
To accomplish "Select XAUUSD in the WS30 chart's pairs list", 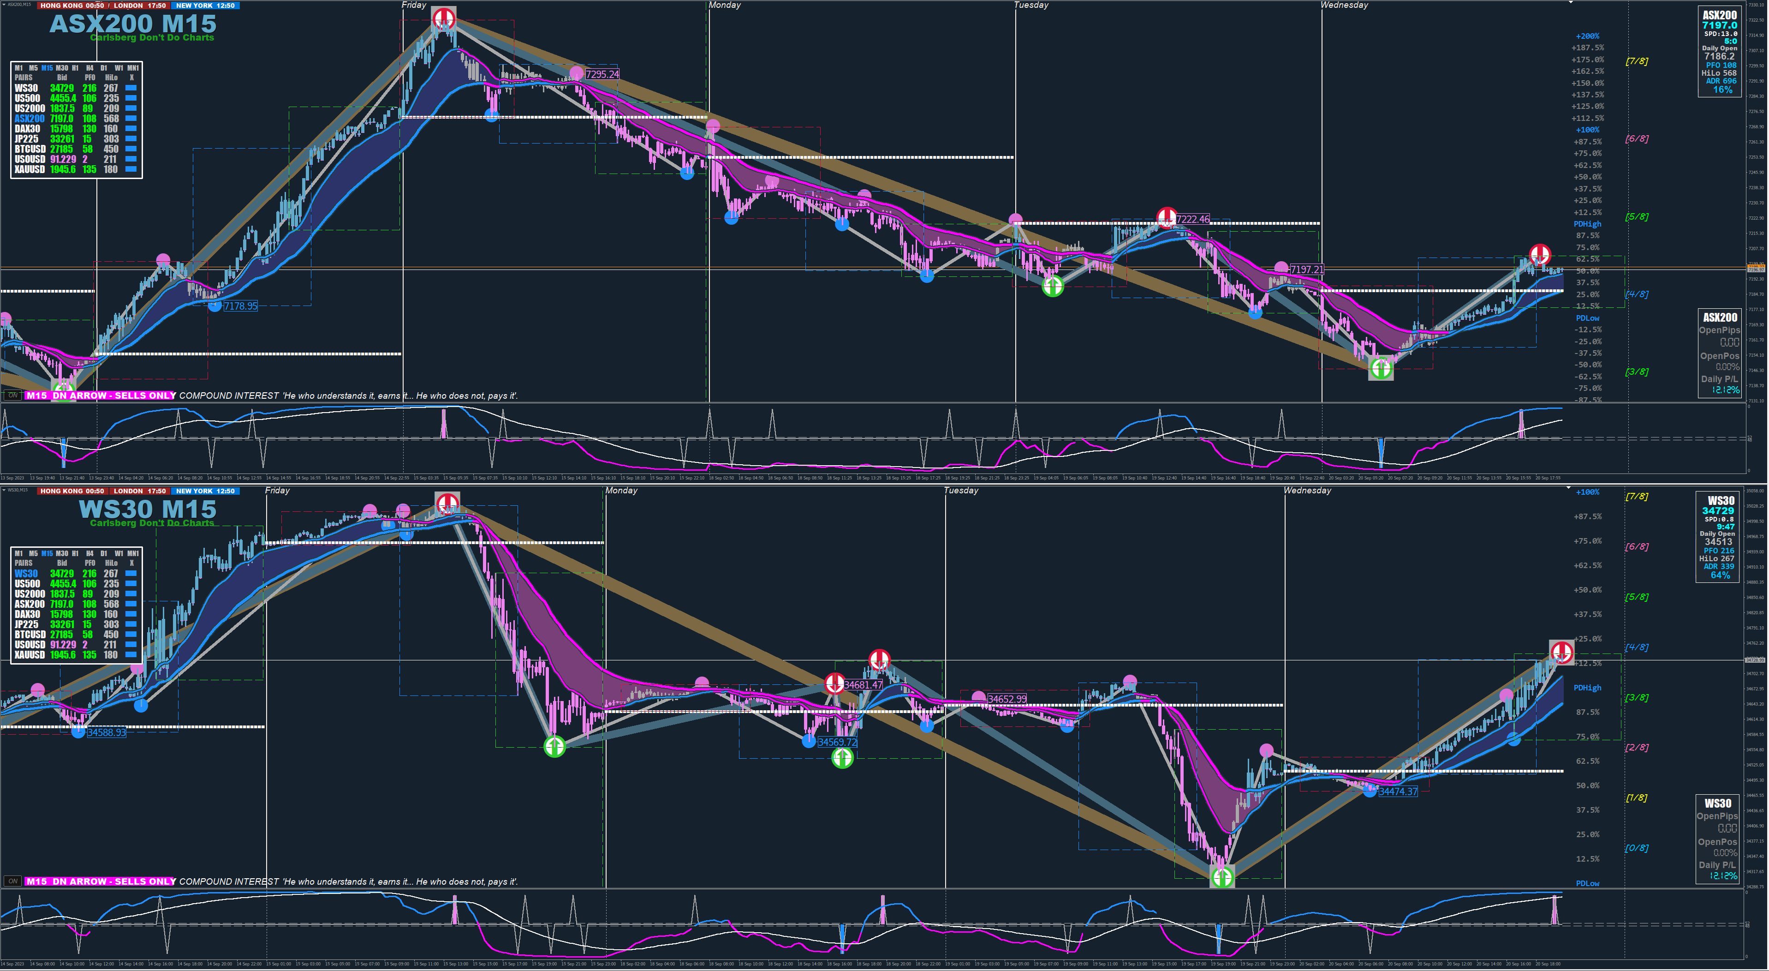I will [30, 655].
